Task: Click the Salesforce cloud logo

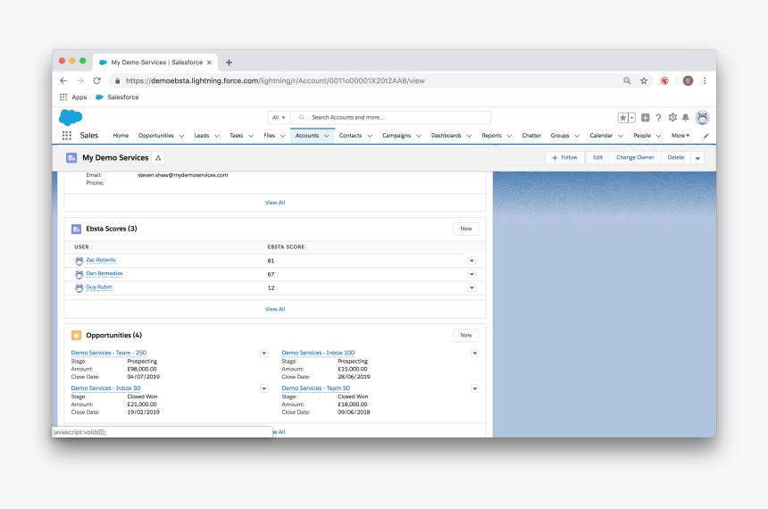Action: [x=71, y=117]
